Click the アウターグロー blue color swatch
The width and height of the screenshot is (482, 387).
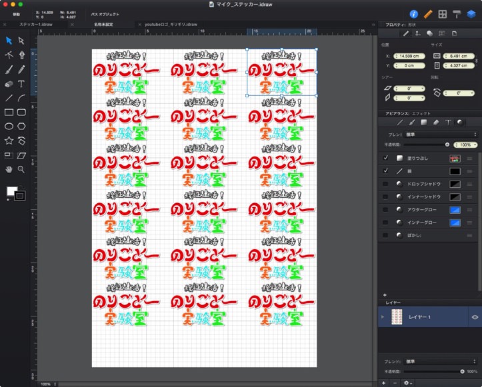point(455,209)
